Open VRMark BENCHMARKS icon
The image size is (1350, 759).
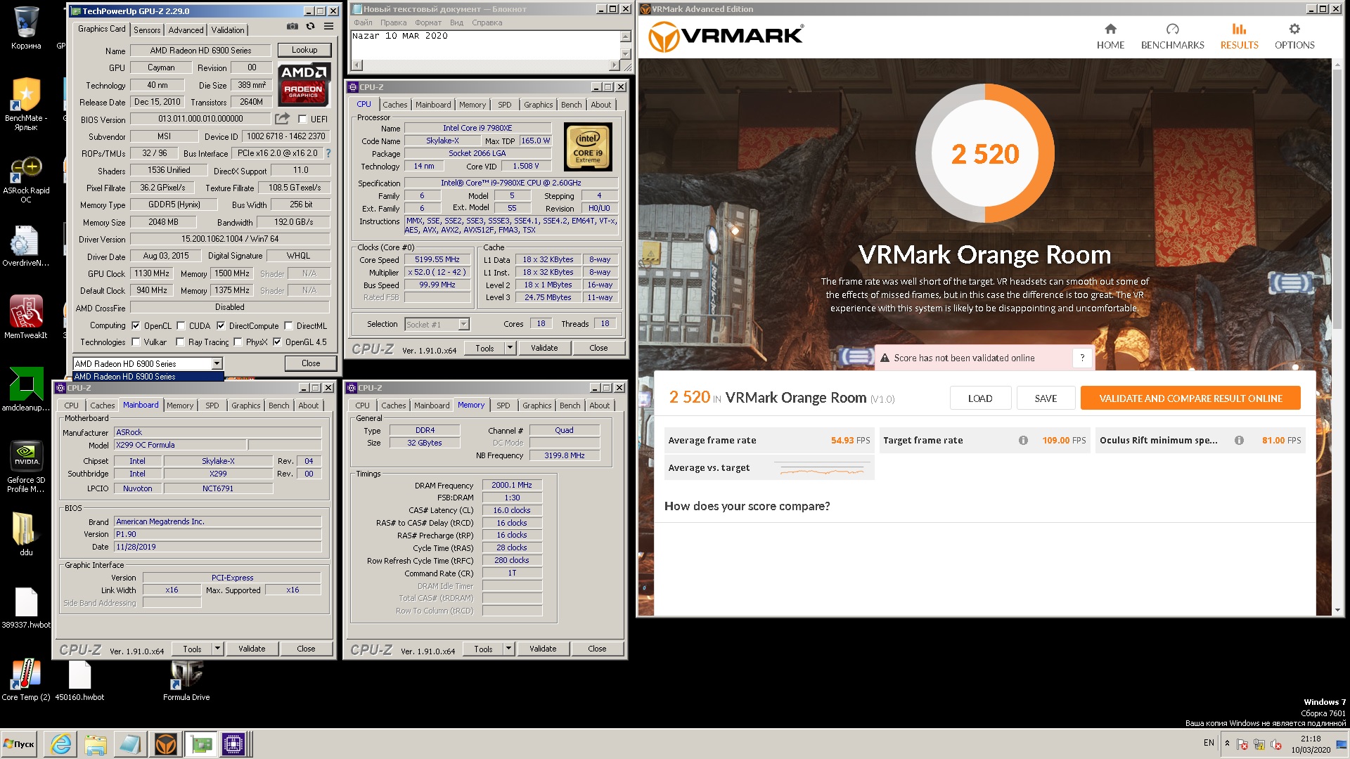coord(1172,29)
